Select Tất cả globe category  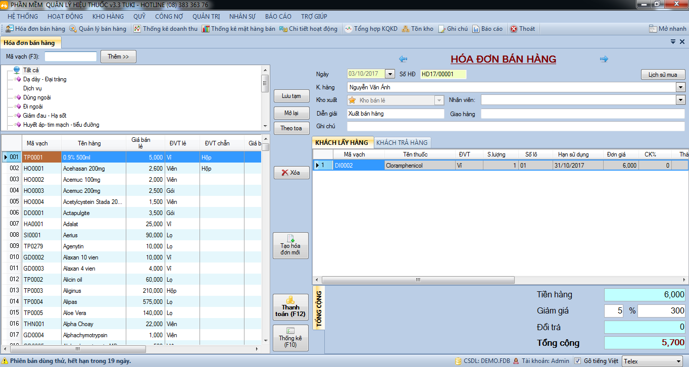(x=26, y=70)
